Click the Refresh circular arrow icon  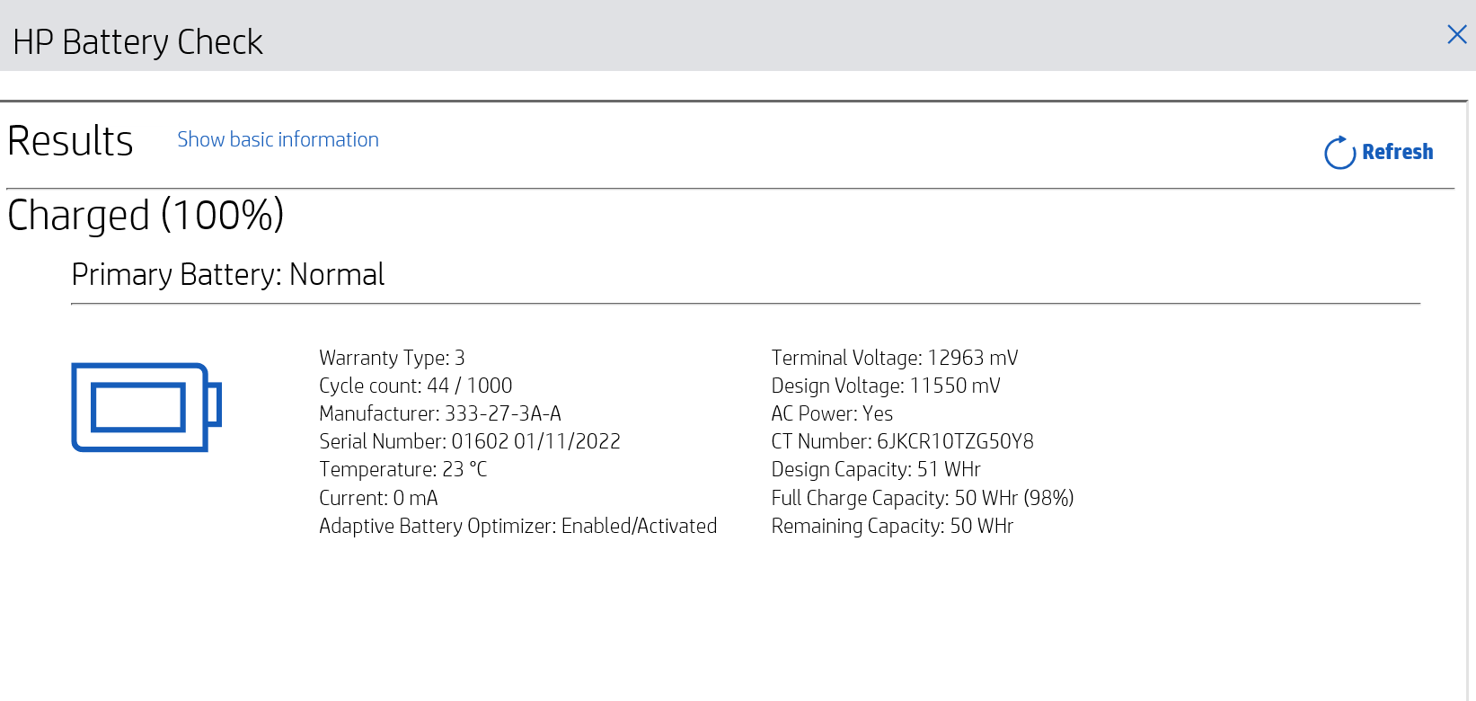(x=1338, y=153)
